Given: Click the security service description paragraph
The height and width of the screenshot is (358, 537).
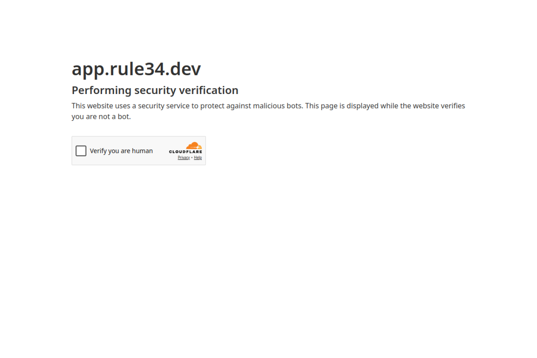Looking at the screenshot, I should click(268, 111).
